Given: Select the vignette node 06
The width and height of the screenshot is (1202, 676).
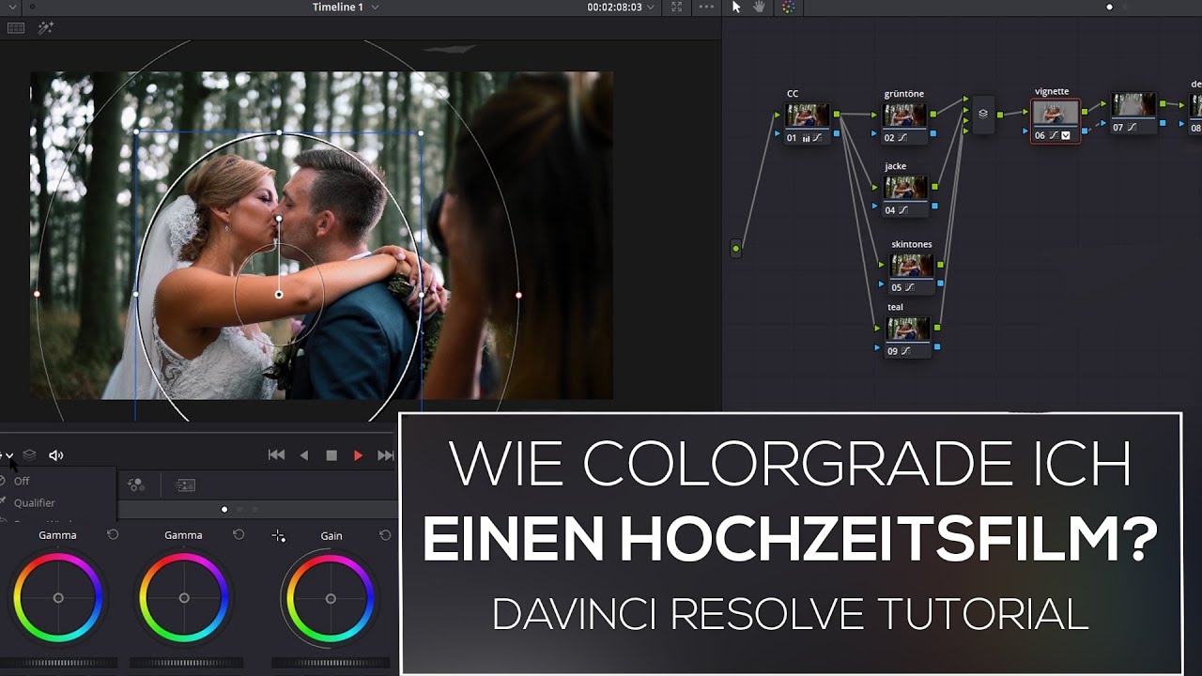Looking at the screenshot, I should [1056, 121].
